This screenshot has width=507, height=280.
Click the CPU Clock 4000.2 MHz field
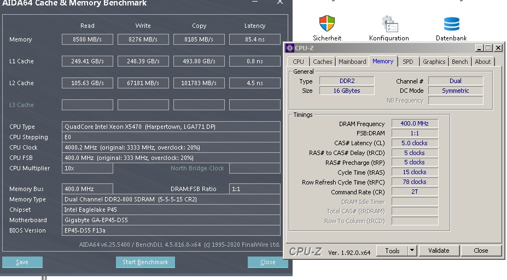171,147
